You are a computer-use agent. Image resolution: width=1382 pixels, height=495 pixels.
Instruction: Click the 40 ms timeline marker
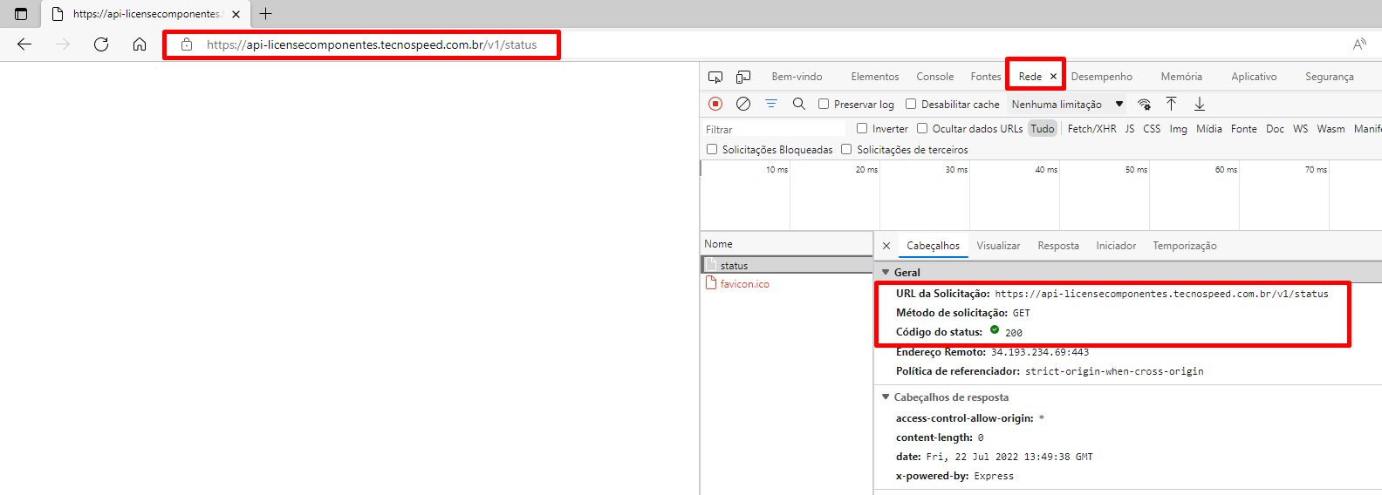[x=1046, y=170]
